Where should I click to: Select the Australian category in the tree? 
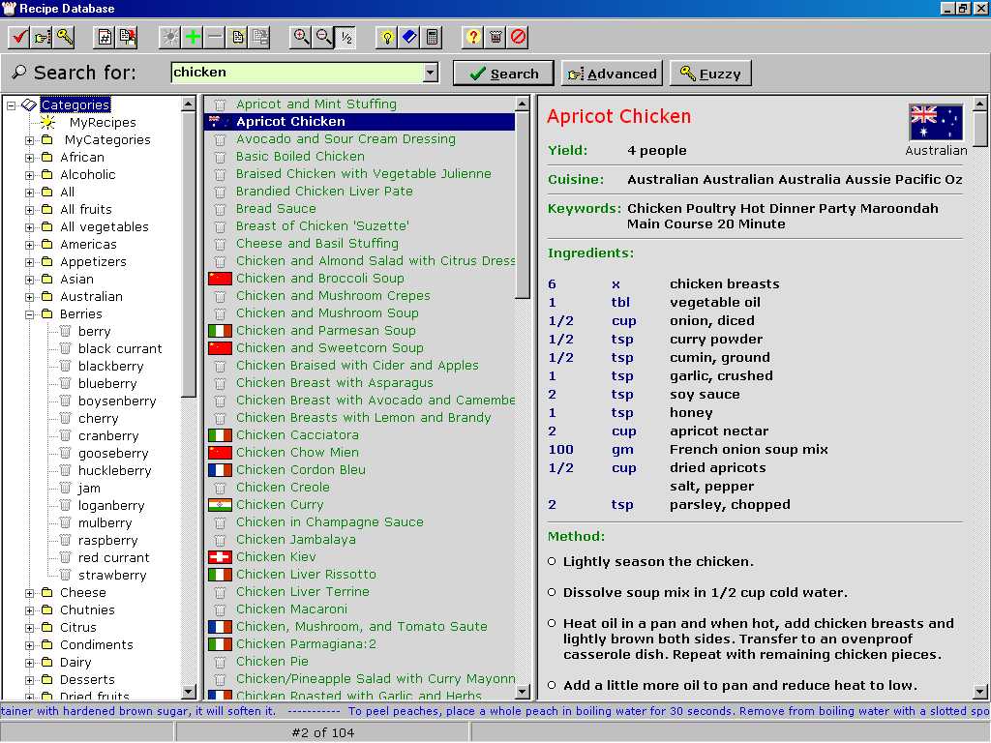93,296
